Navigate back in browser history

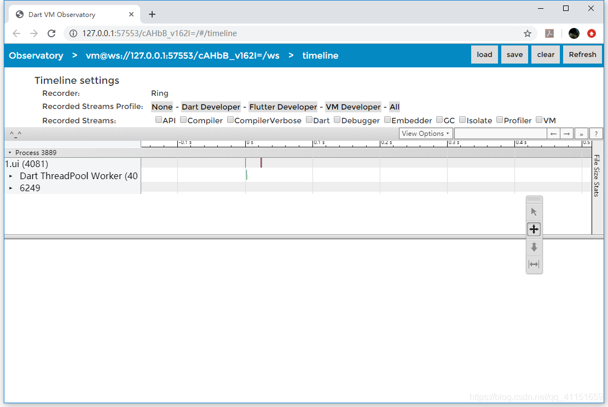tap(16, 33)
